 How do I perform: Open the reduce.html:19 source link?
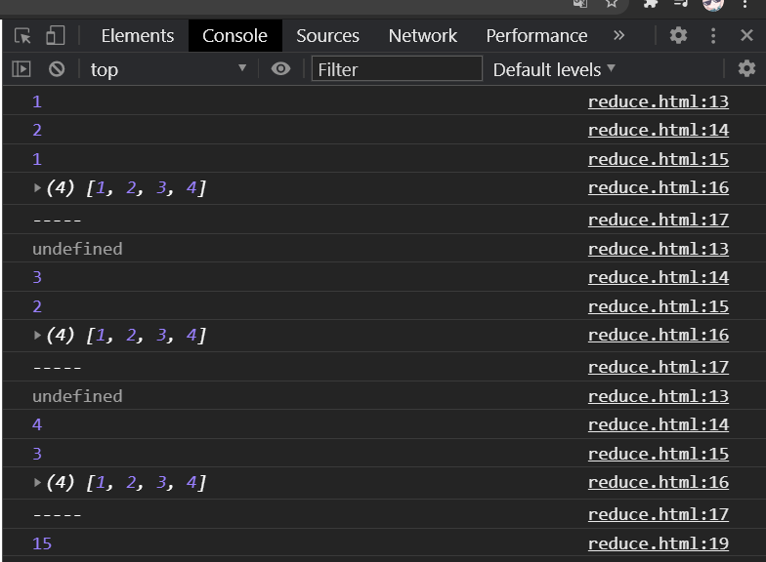(659, 543)
